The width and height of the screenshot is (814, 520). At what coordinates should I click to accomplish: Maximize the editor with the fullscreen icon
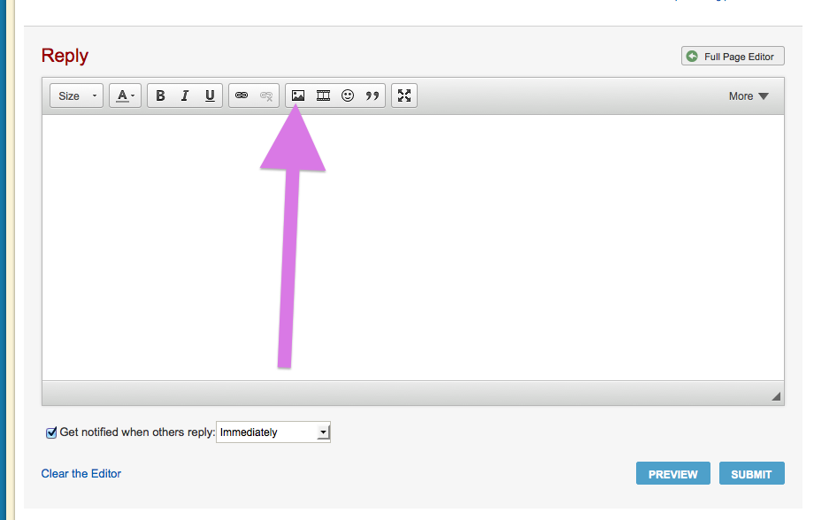click(x=404, y=96)
